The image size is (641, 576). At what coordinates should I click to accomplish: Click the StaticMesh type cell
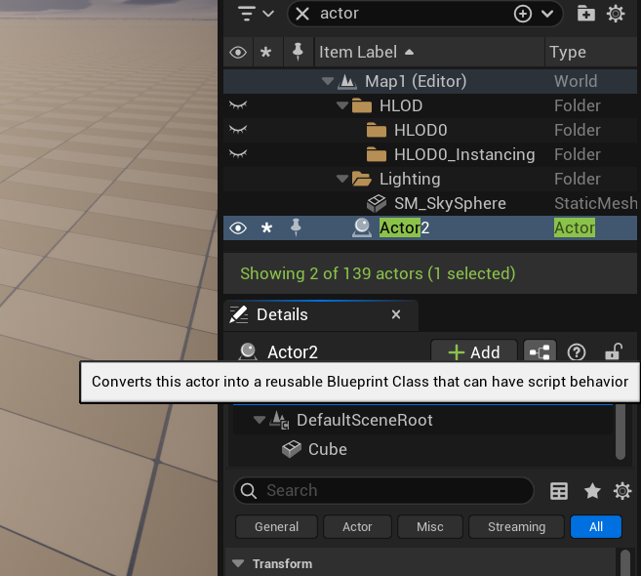(x=595, y=203)
